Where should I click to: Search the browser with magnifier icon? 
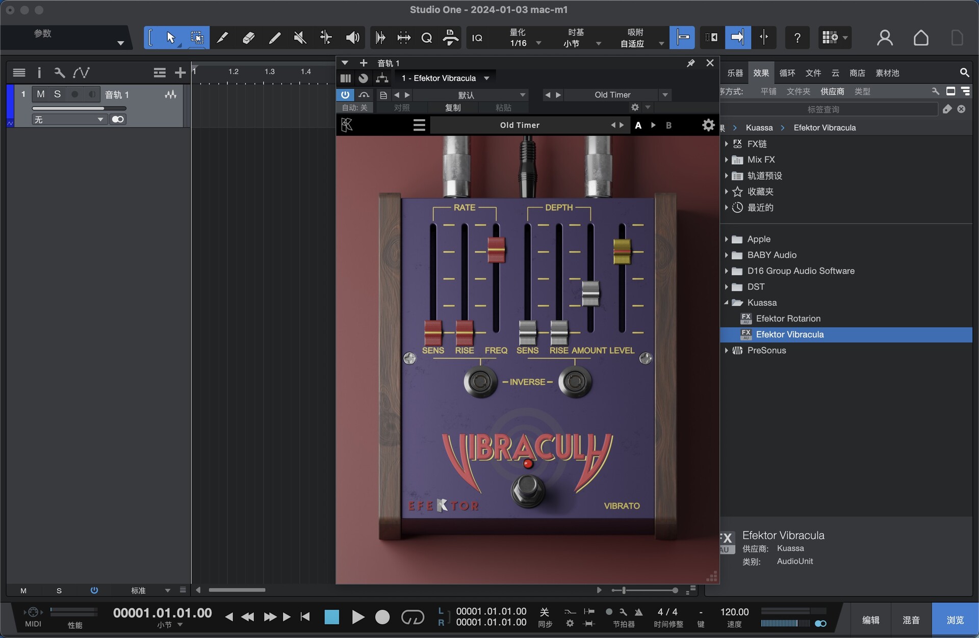point(964,73)
